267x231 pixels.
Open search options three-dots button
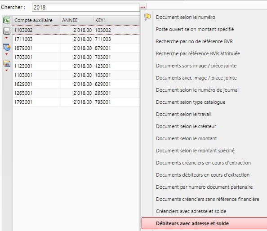pyautogui.click(x=143, y=7)
